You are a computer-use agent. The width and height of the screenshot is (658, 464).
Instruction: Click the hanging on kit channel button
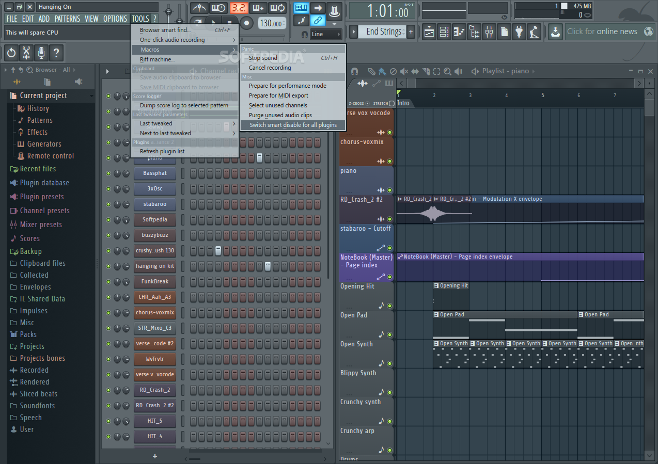tap(155, 266)
